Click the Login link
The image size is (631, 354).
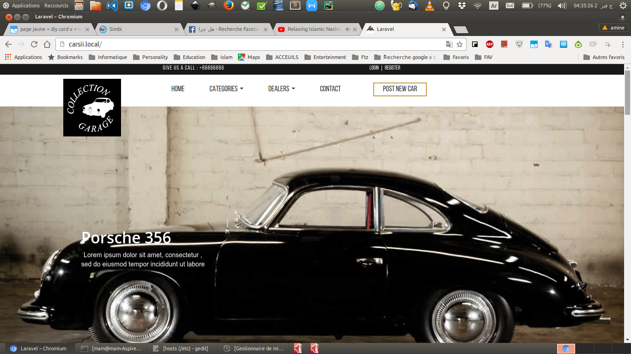pos(374,68)
